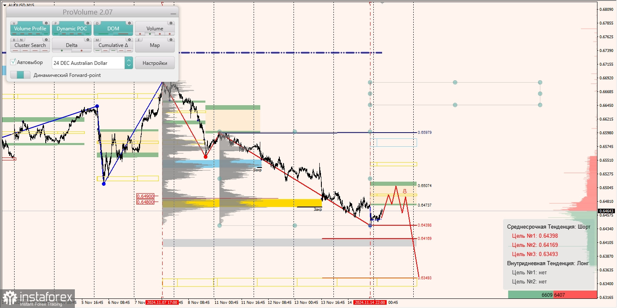The height and width of the screenshot is (308, 617).
Task: Click the 0.63493 target line label
Action: click(x=424, y=278)
